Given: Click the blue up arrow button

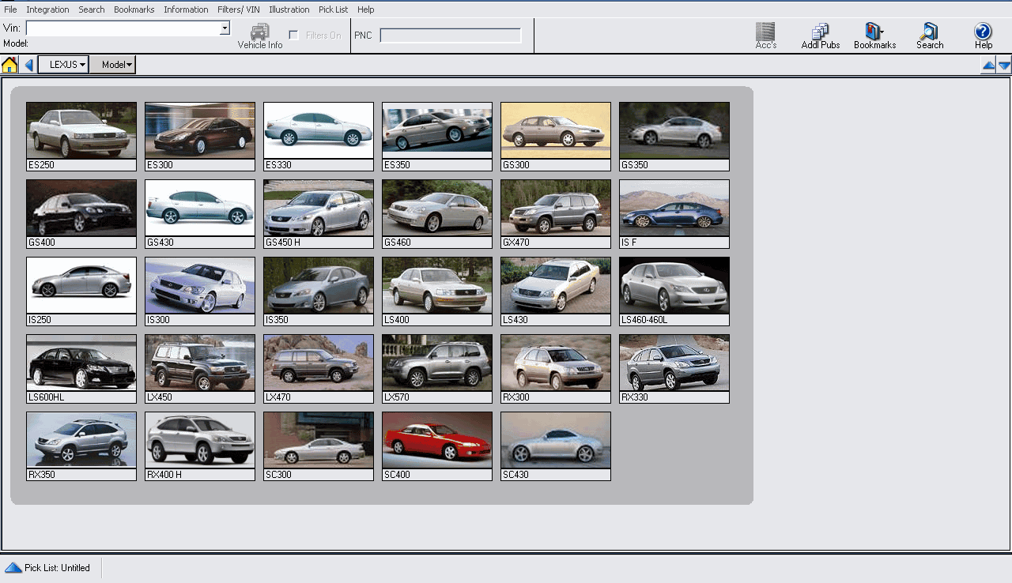Looking at the screenshot, I should coord(988,66).
